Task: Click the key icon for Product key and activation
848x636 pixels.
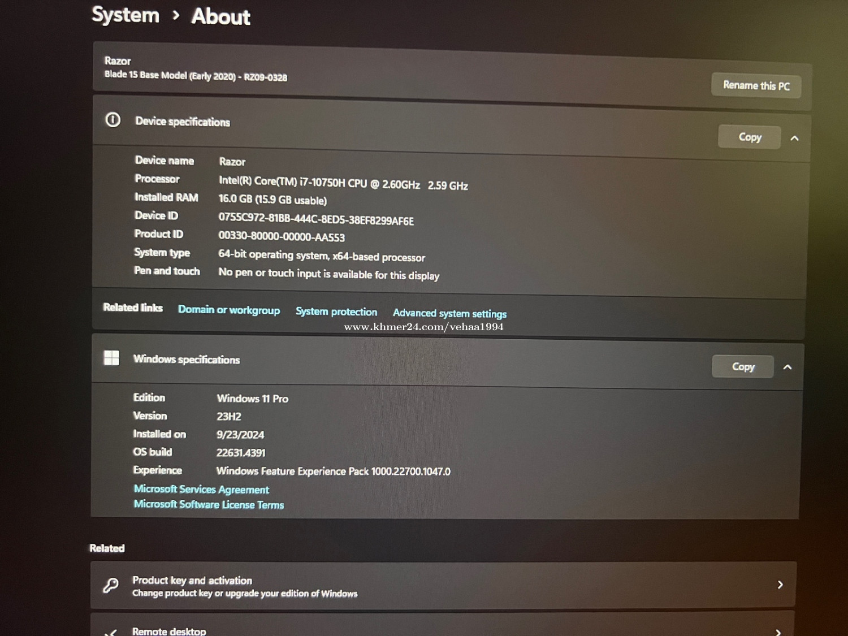Action: tap(111, 585)
